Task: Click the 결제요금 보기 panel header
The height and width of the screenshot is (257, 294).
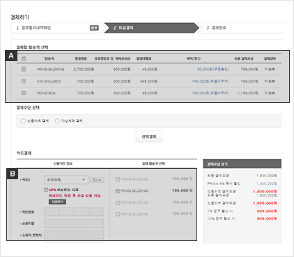Action: [x=242, y=164]
